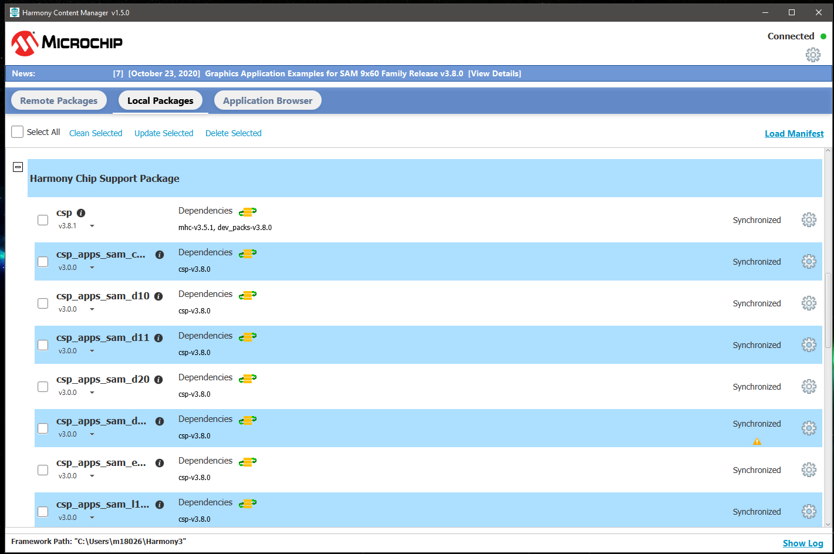Click the Framework Path text in status bar
The width and height of the screenshot is (834, 554).
click(x=99, y=542)
